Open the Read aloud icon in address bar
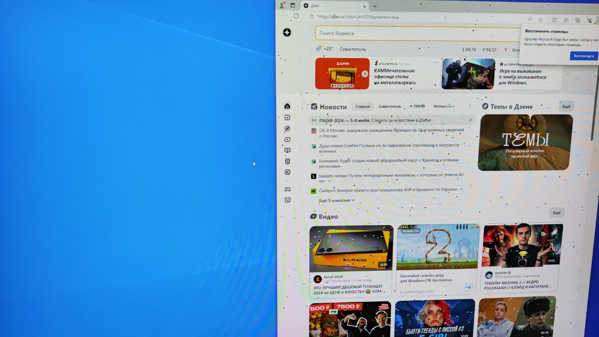 (x=530, y=20)
